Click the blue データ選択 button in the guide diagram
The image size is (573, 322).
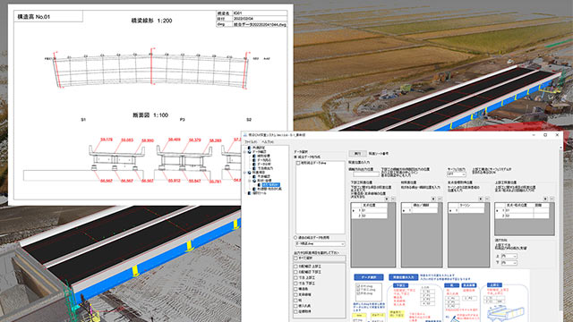click(369, 277)
